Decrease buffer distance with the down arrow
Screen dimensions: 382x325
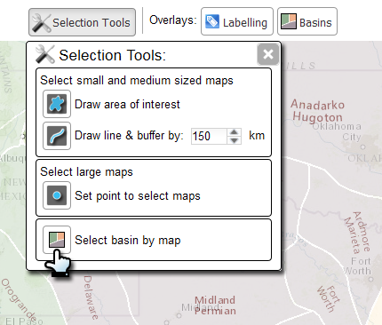click(235, 140)
